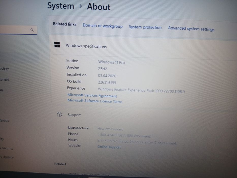Open Microsoft Software Licence Terms link
This screenshot has width=237, height=178.
[95, 101]
